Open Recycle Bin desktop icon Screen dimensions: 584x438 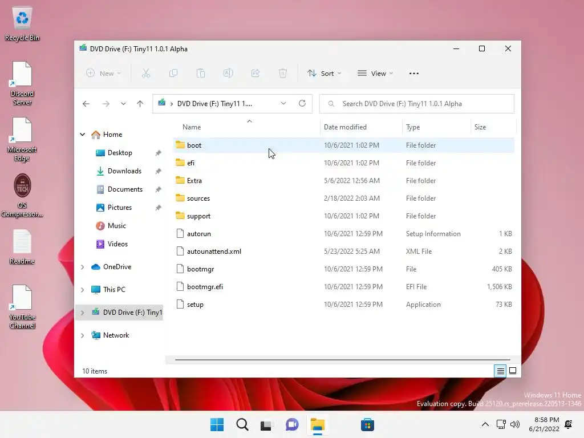pos(22,24)
